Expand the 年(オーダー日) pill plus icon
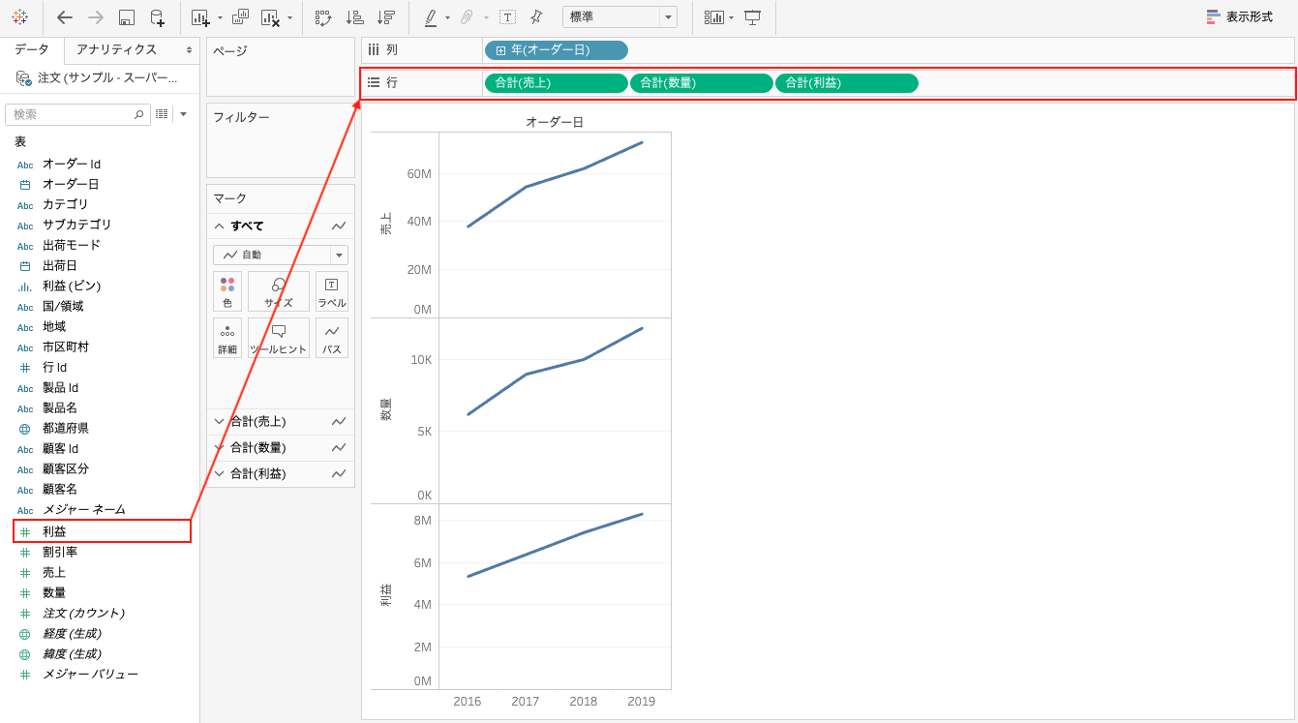 click(x=500, y=50)
